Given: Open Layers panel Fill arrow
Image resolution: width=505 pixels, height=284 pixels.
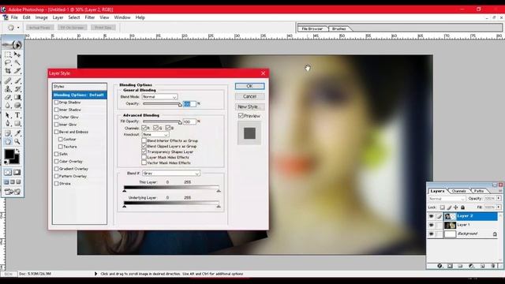Looking at the screenshot, I should point(499,207).
